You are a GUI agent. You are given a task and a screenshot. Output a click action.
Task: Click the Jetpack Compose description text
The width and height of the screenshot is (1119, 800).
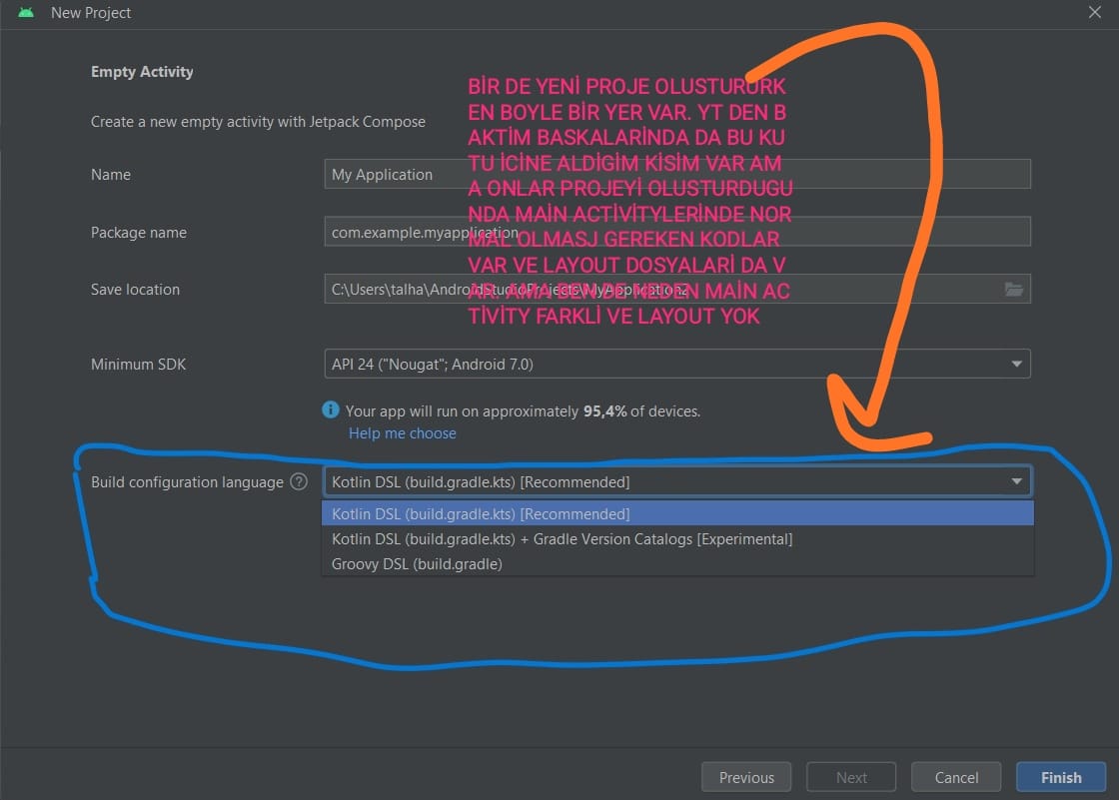[x=258, y=121]
